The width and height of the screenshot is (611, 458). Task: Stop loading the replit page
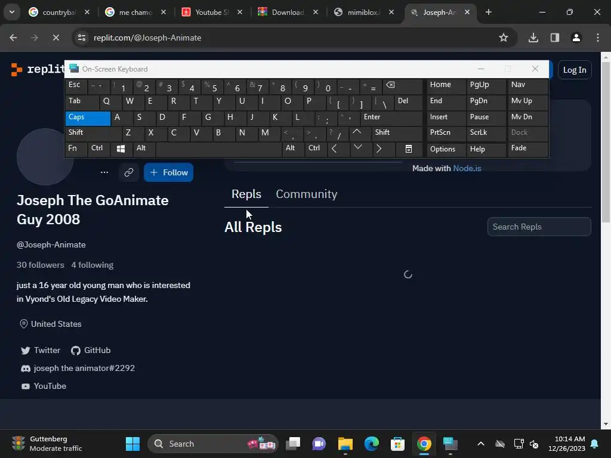point(55,38)
